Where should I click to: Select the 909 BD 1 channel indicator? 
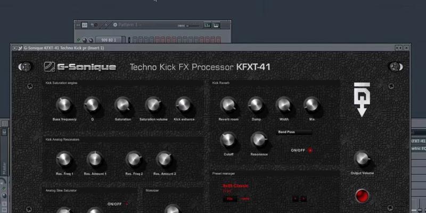pyautogui.click(x=129, y=40)
